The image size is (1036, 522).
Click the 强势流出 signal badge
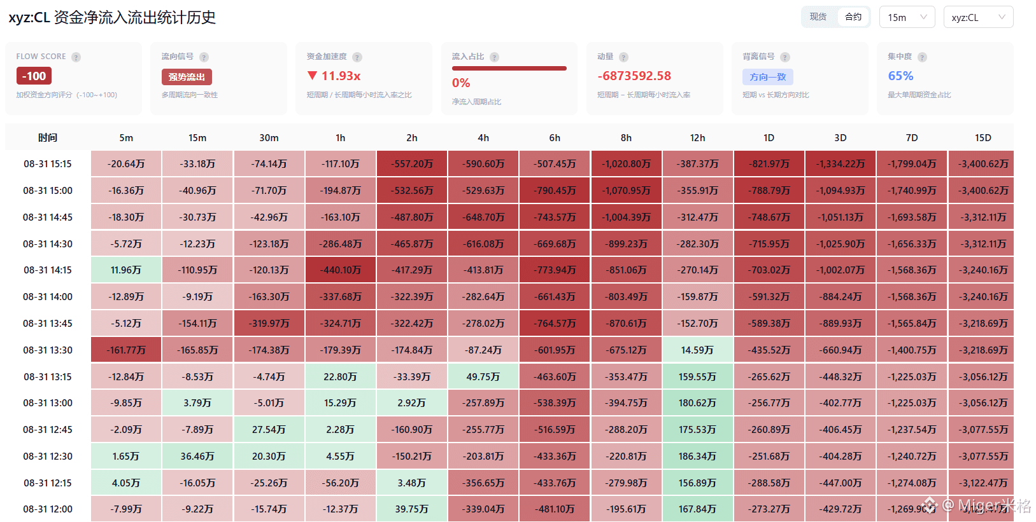click(x=187, y=77)
